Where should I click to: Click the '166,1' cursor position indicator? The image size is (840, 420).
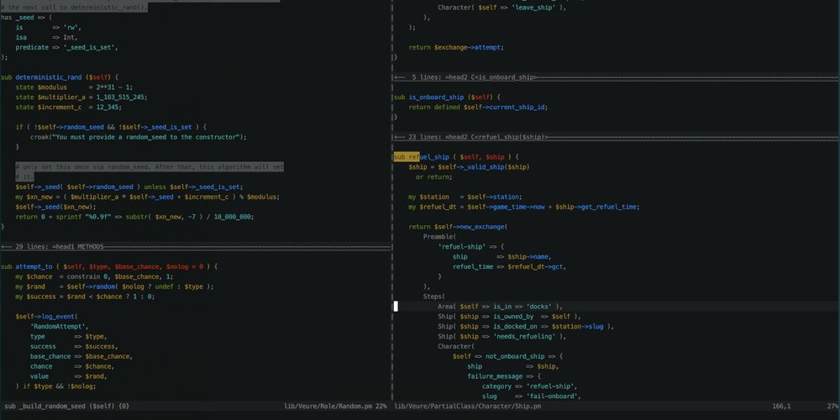tap(781, 407)
